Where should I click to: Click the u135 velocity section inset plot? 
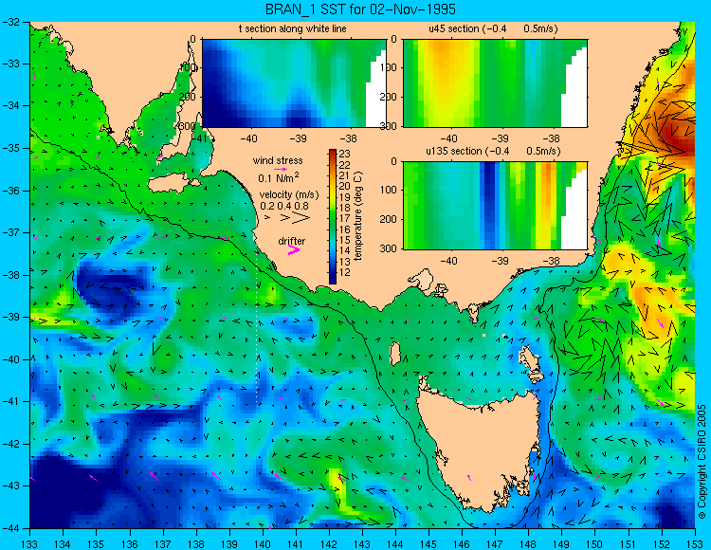click(495, 206)
